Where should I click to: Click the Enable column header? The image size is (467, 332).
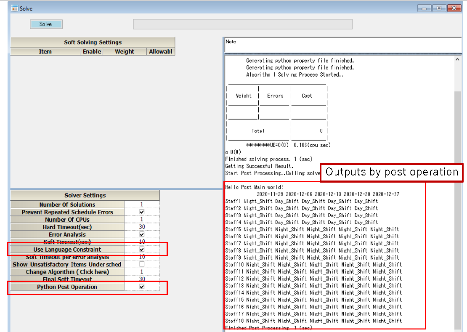[92, 52]
